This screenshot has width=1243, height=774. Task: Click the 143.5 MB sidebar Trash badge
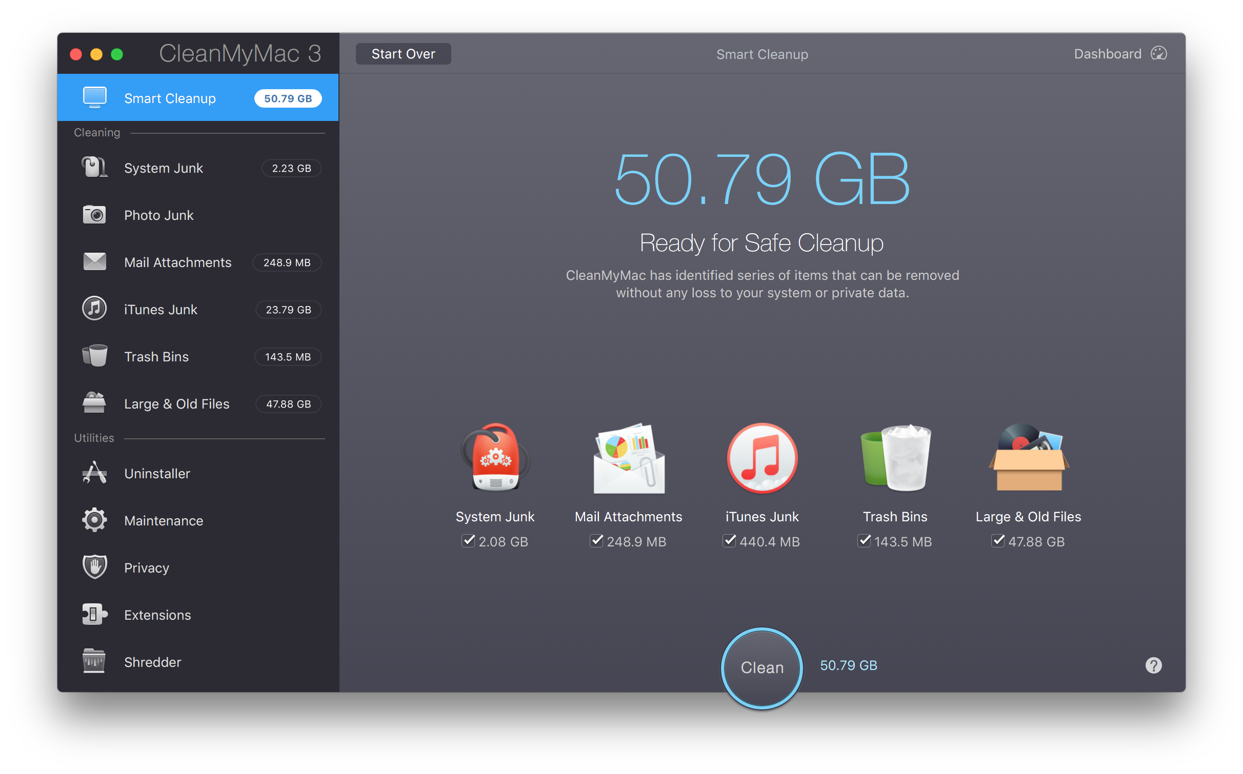point(288,356)
